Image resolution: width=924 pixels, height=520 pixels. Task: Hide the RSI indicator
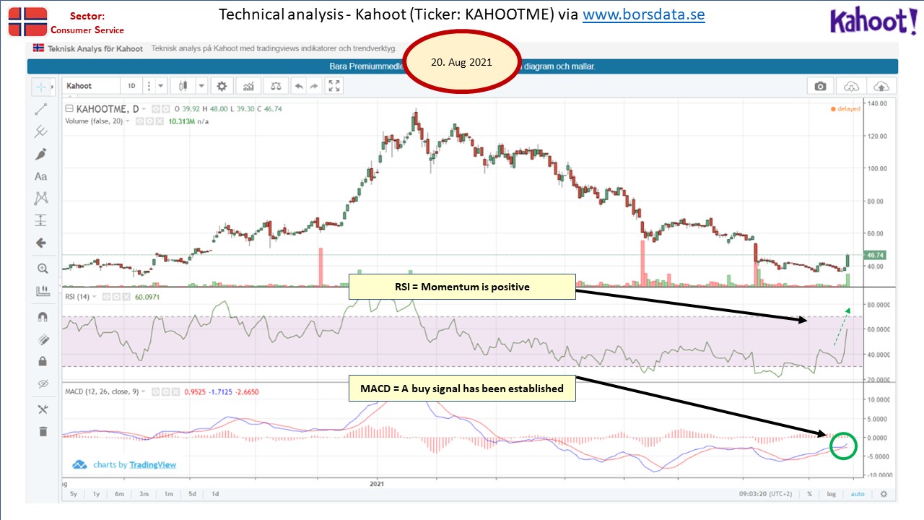click(106, 296)
